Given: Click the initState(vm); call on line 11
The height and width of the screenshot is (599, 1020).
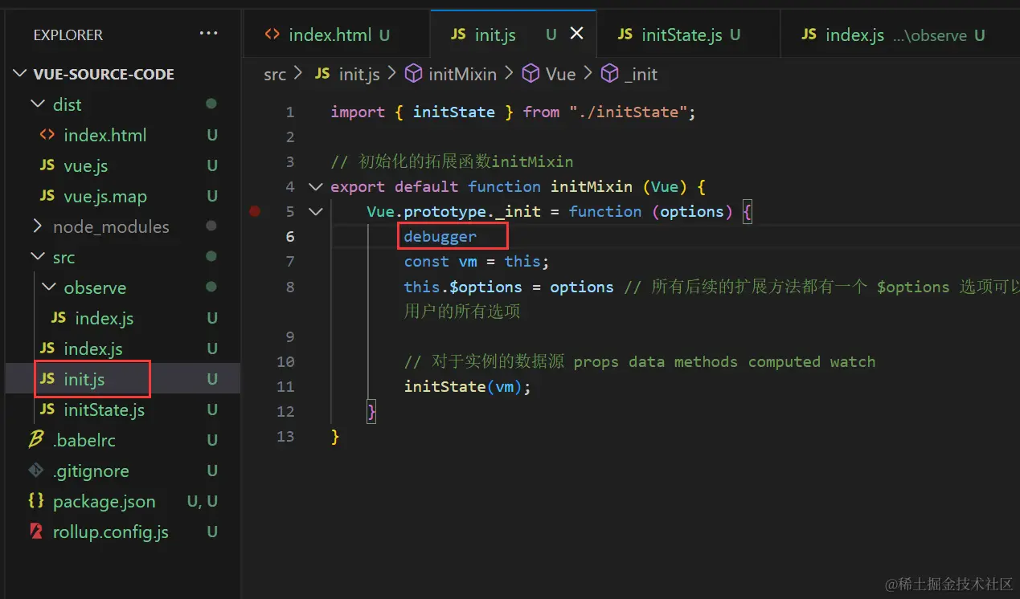Looking at the screenshot, I should 468,386.
